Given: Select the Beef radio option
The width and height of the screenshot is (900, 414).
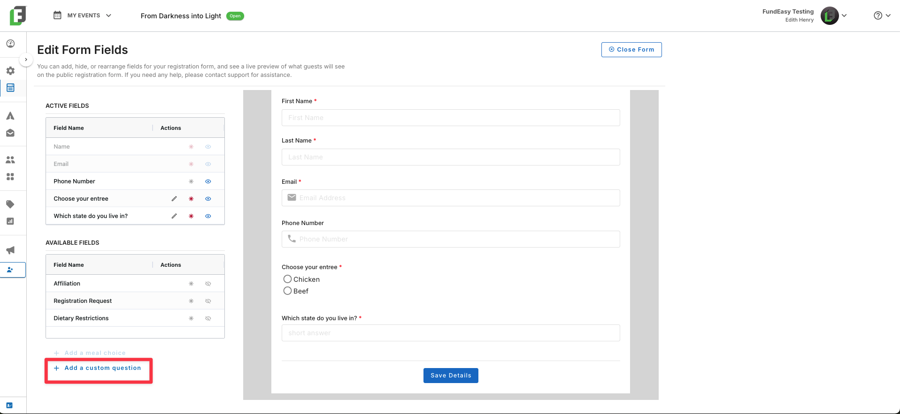Looking at the screenshot, I should tap(288, 291).
